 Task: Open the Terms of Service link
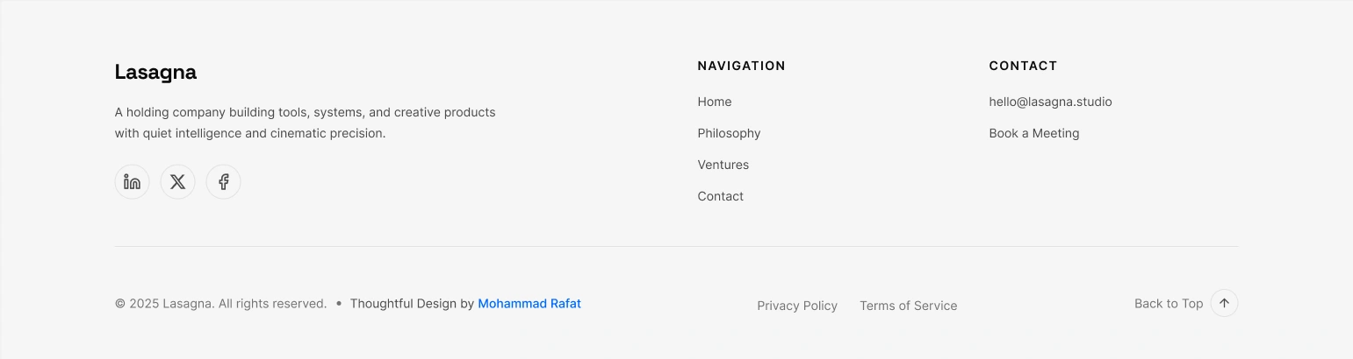(908, 306)
